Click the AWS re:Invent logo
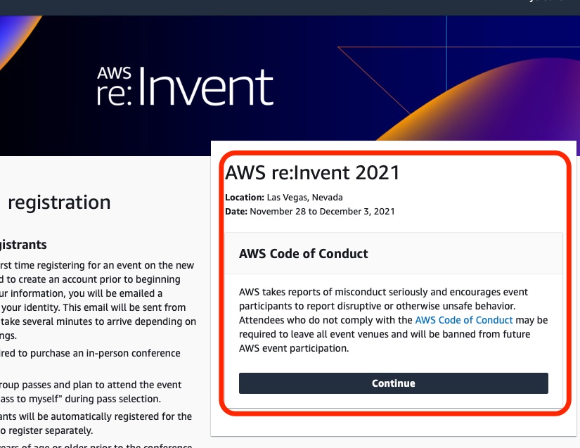This screenshot has height=448, width=580. (x=186, y=84)
